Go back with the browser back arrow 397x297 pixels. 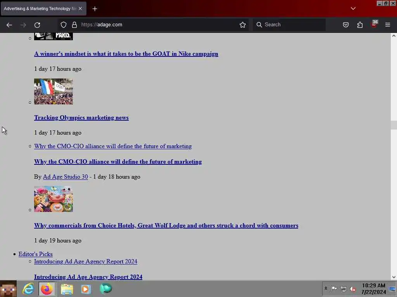point(9,25)
